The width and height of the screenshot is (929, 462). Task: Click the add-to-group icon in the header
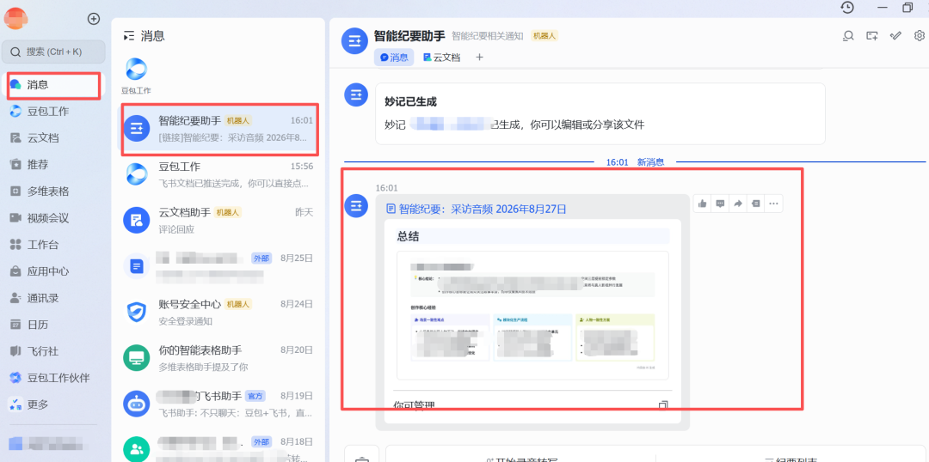click(872, 36)
